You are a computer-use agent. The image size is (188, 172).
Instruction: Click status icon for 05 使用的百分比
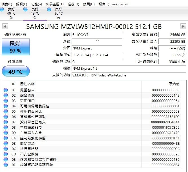[x=6, y=111]
